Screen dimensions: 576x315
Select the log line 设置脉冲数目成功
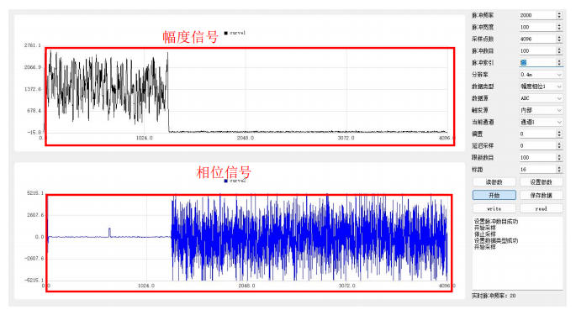pyautogui.click(x=496, y=222)
